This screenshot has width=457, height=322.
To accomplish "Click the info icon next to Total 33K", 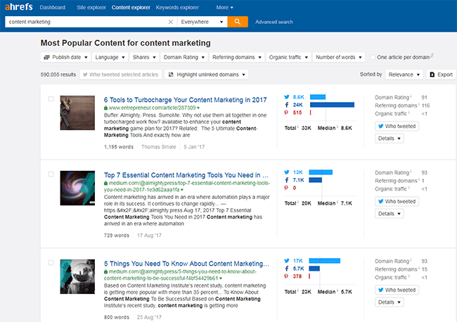I will pyautogui.click(x=297, y=127).
